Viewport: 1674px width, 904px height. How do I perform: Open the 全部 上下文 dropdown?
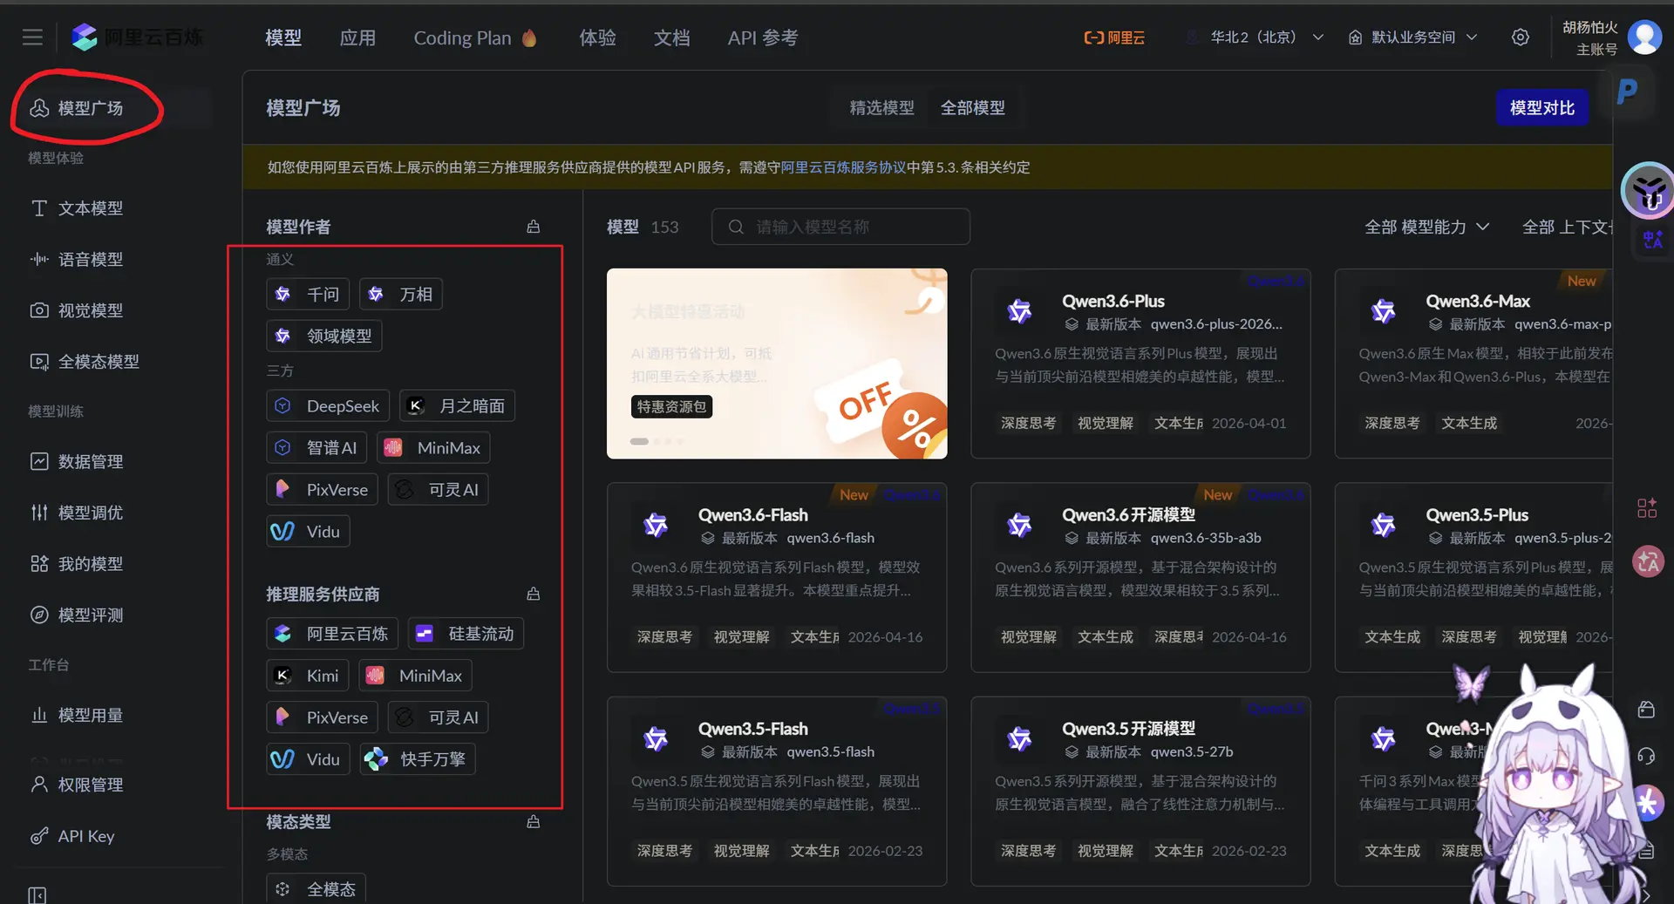[1567, 227]
